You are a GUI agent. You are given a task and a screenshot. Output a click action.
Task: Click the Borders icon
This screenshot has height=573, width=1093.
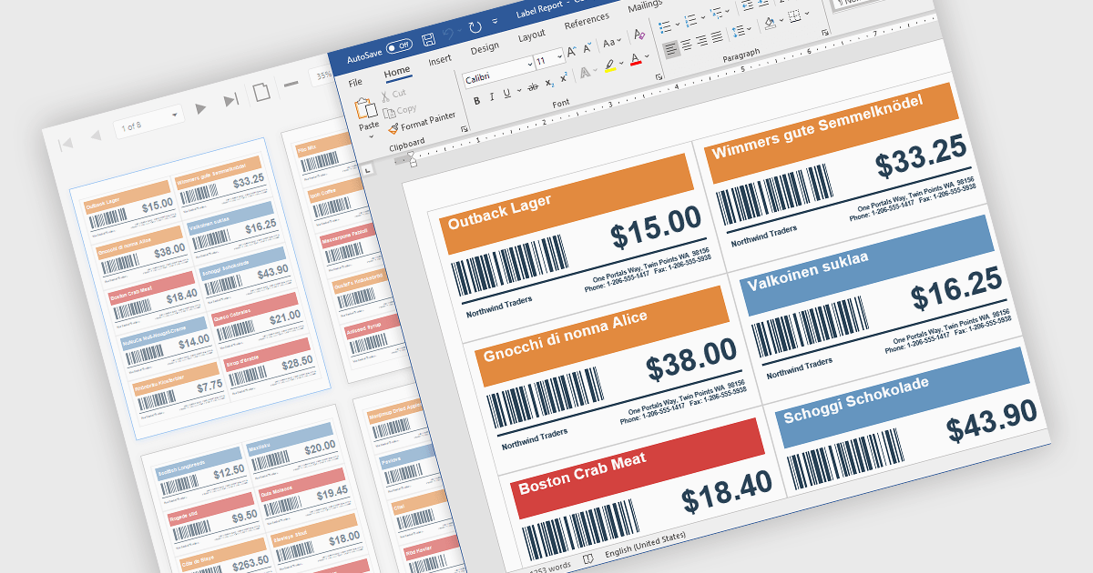tap(794, 15)
